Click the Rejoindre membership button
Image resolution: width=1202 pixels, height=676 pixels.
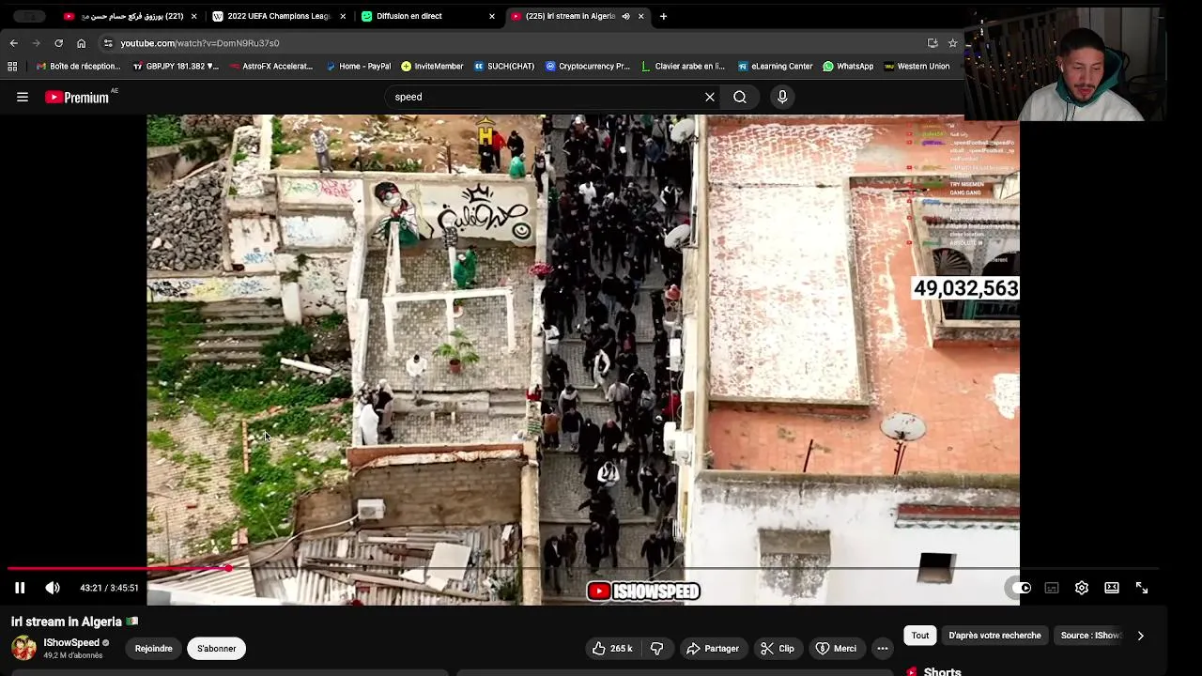(x=153, y=649)
